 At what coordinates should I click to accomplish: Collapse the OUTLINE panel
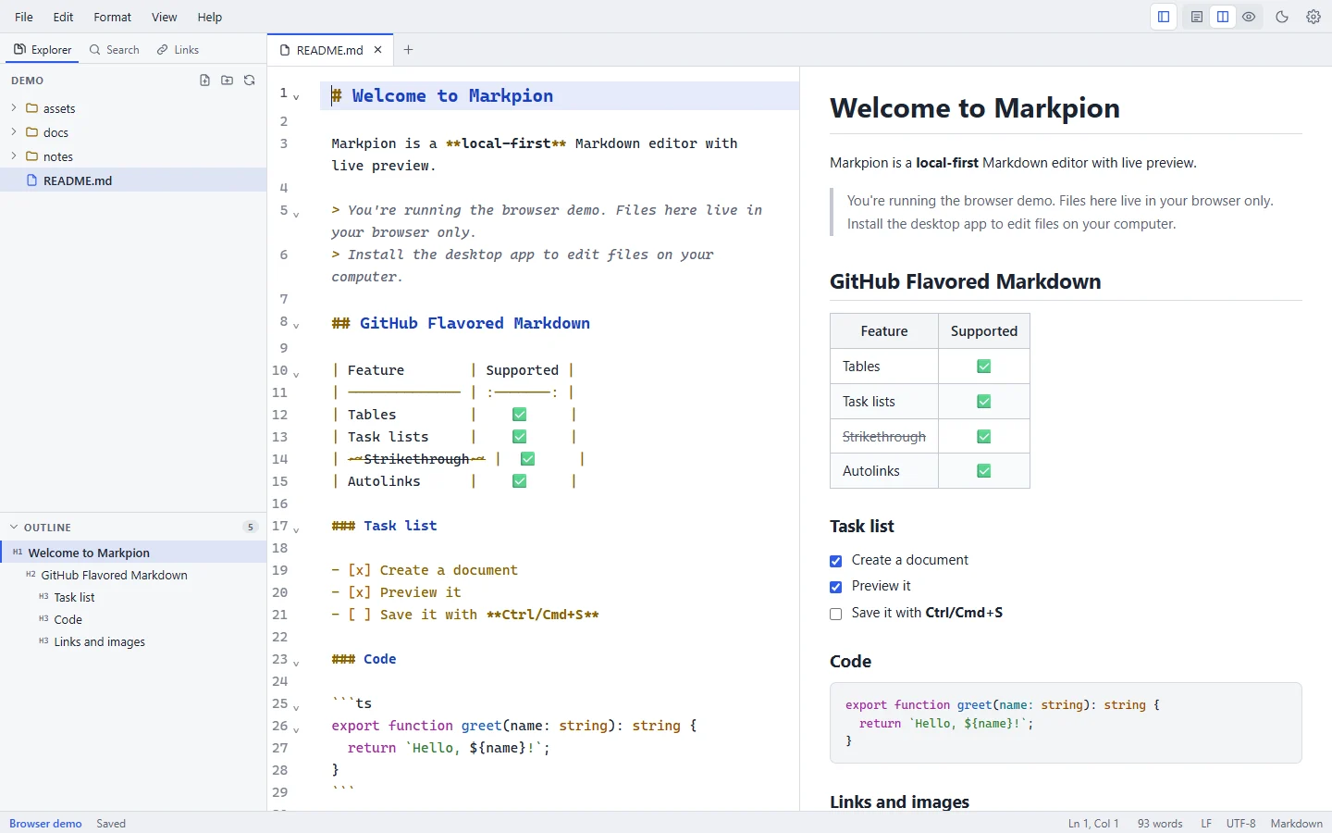coord(14,527)
